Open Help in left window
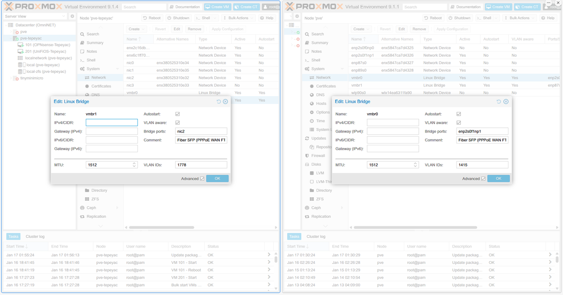563x295 pixels. coord(267,18)
